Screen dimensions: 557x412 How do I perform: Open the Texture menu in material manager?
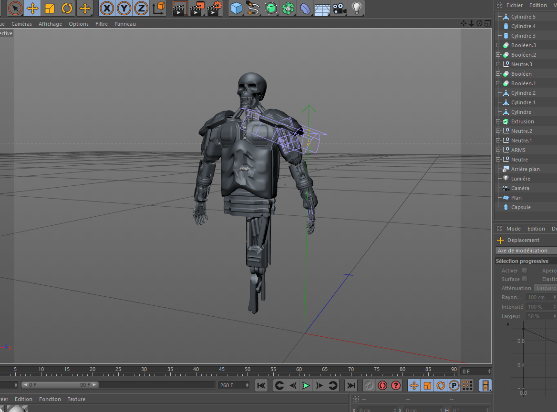tap(76, 399)
